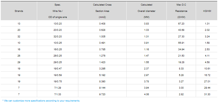Click the Spec. Wire No. column header

tap(58, 11)
